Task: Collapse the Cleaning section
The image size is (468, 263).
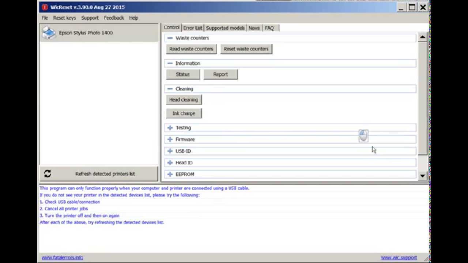Action: pyautogui.click(x=170, y=89)
